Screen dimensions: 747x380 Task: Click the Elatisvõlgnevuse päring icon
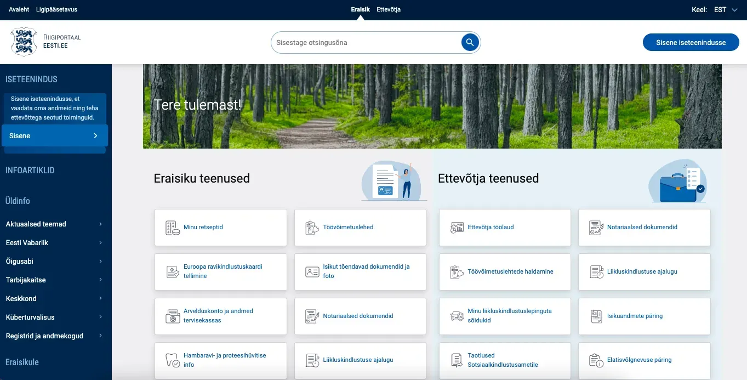596,361
